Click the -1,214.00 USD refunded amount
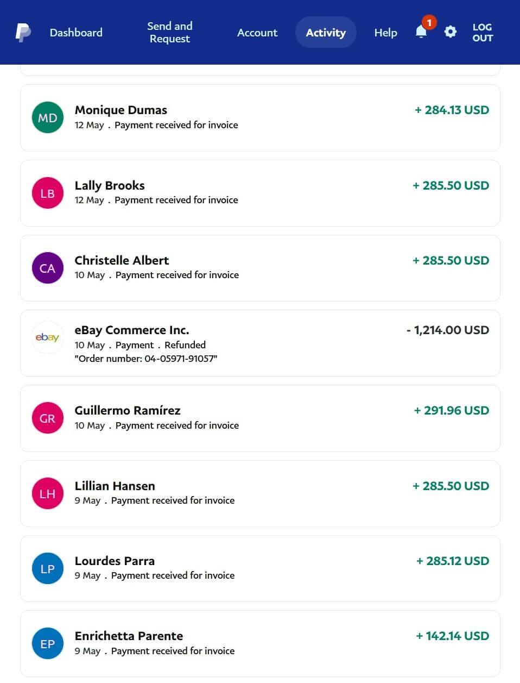Image resolution: width=520 pixels, height=683 pixels. point(448,330)
